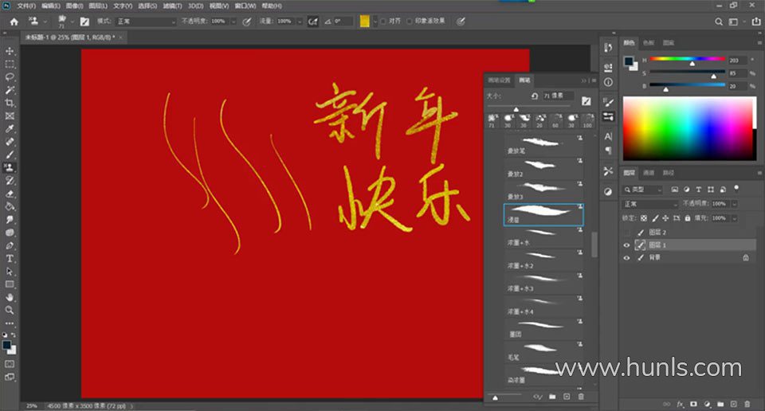
Task: Click create new brush icon
Action: [x=567, y=397]
